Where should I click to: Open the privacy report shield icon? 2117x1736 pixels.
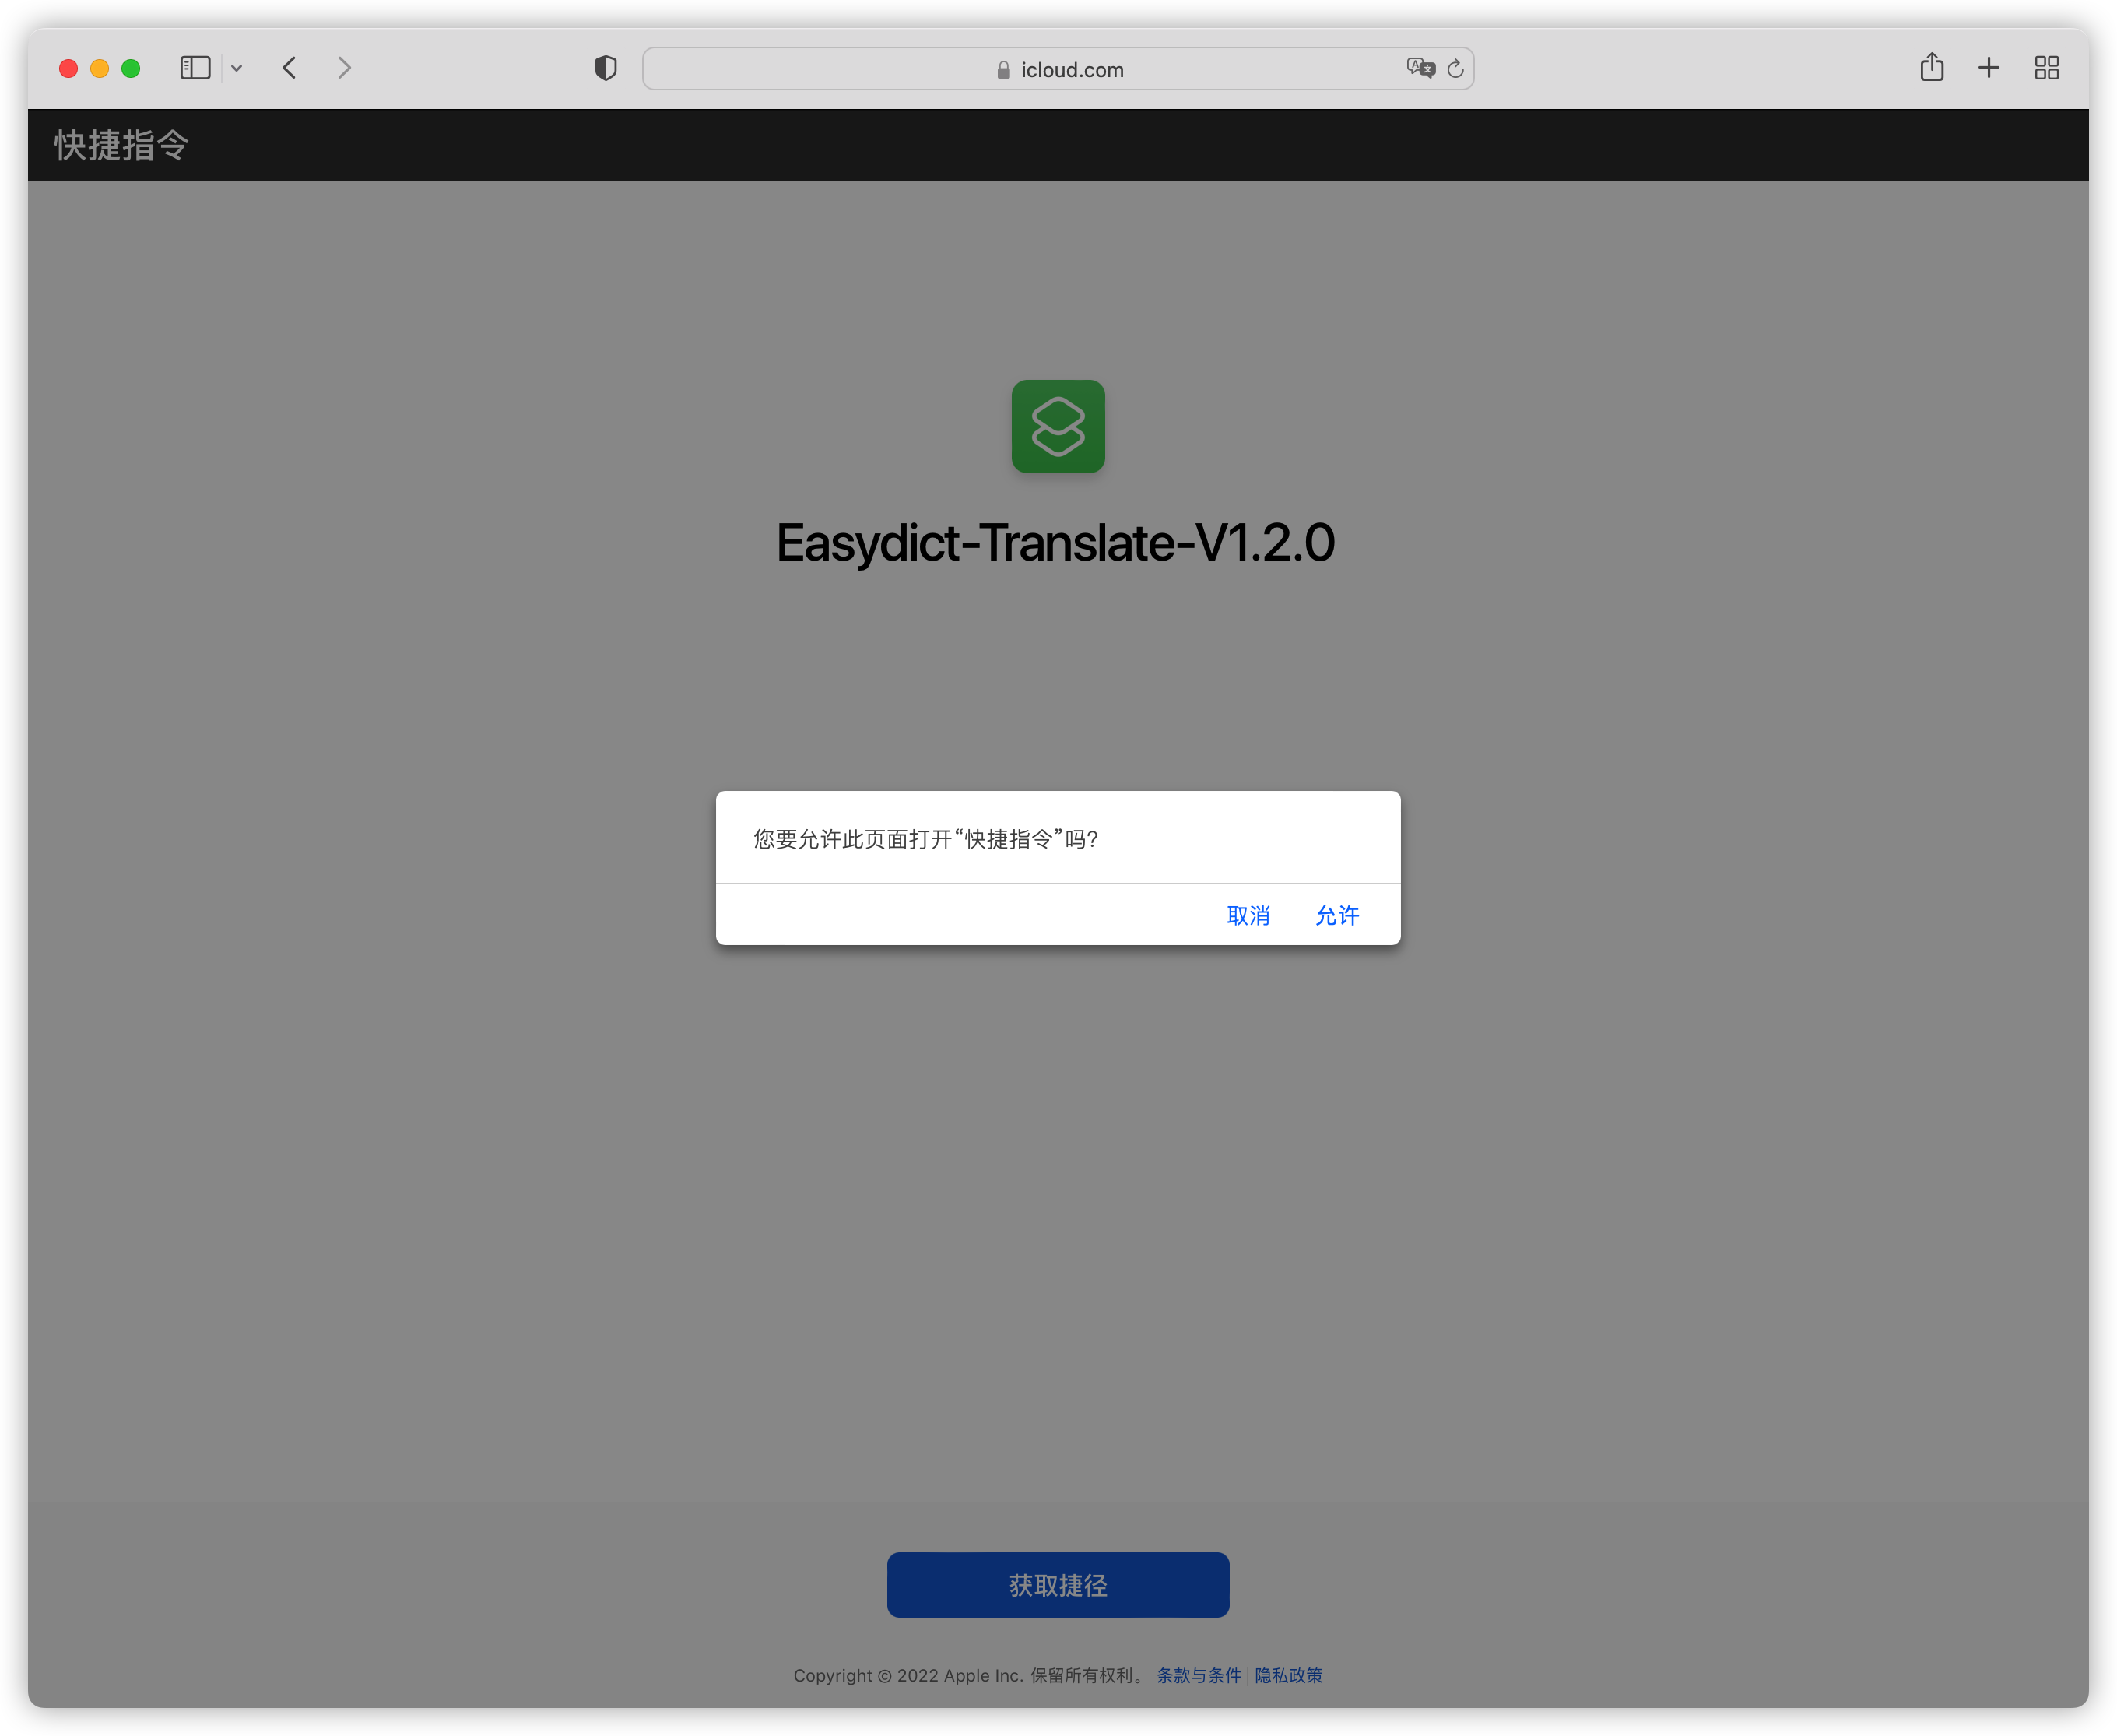click(606, 68)
